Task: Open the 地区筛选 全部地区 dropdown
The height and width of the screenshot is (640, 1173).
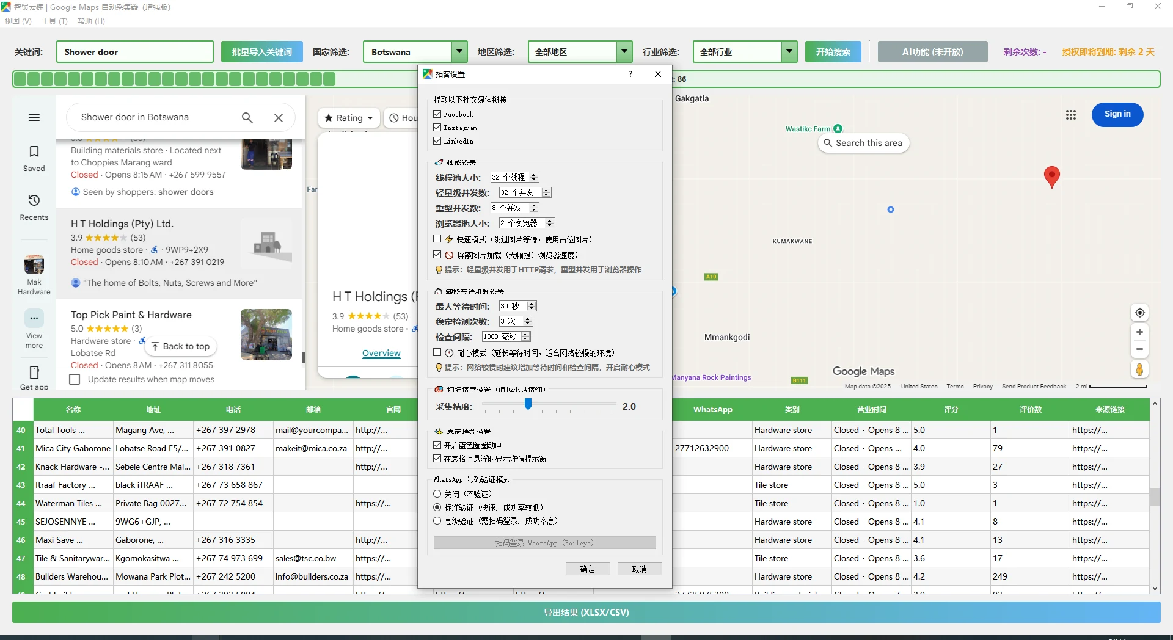Action: [x=624, y=52]
